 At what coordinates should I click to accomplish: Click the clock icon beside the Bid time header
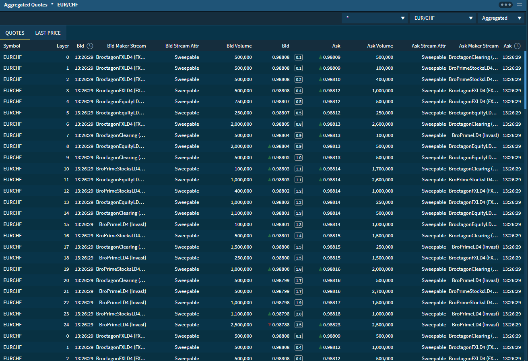(90, 46)
